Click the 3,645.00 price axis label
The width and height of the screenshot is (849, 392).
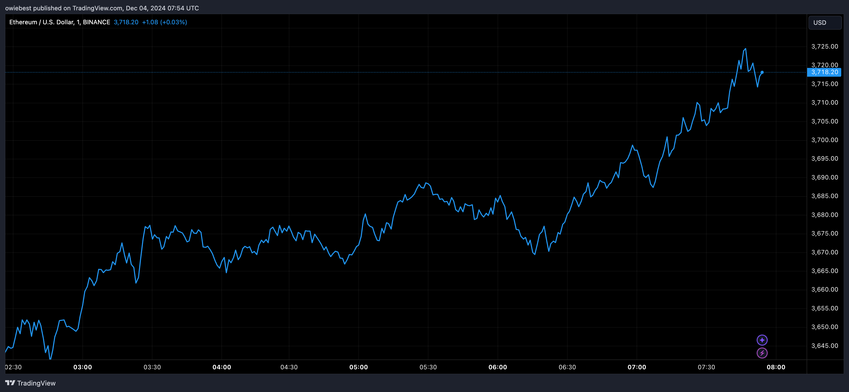click(825, 346)
